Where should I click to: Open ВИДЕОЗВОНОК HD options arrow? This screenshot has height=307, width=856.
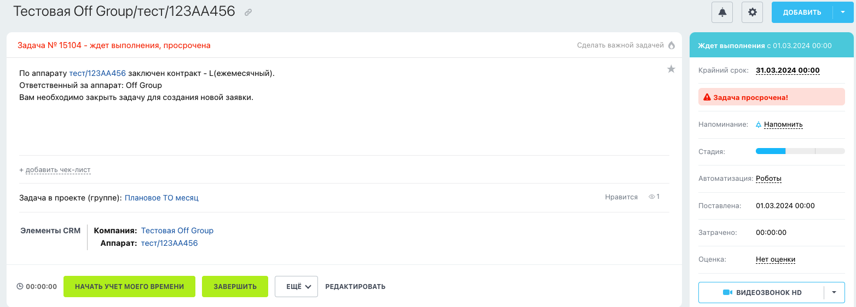(834, 292)
